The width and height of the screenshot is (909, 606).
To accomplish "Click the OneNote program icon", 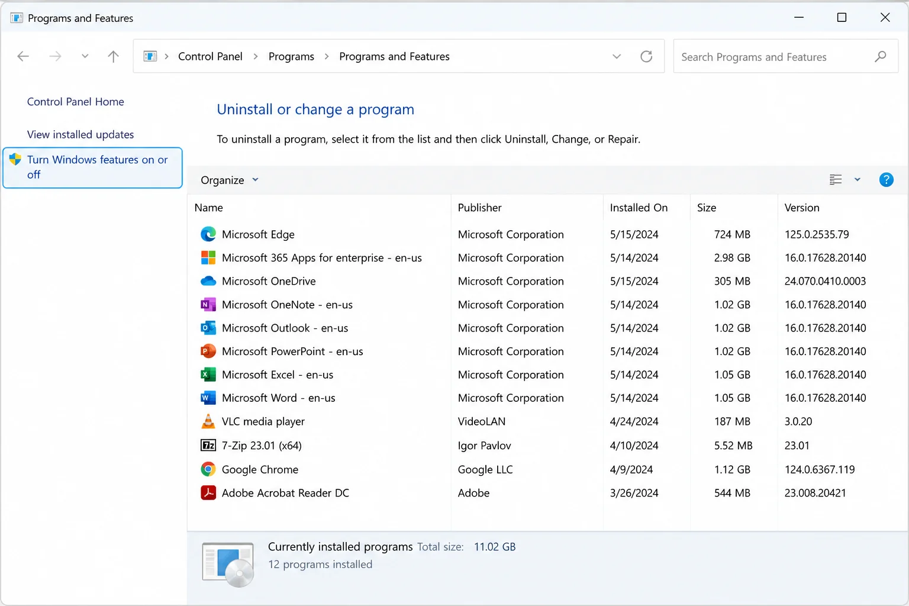I will (x=208, y=305).
